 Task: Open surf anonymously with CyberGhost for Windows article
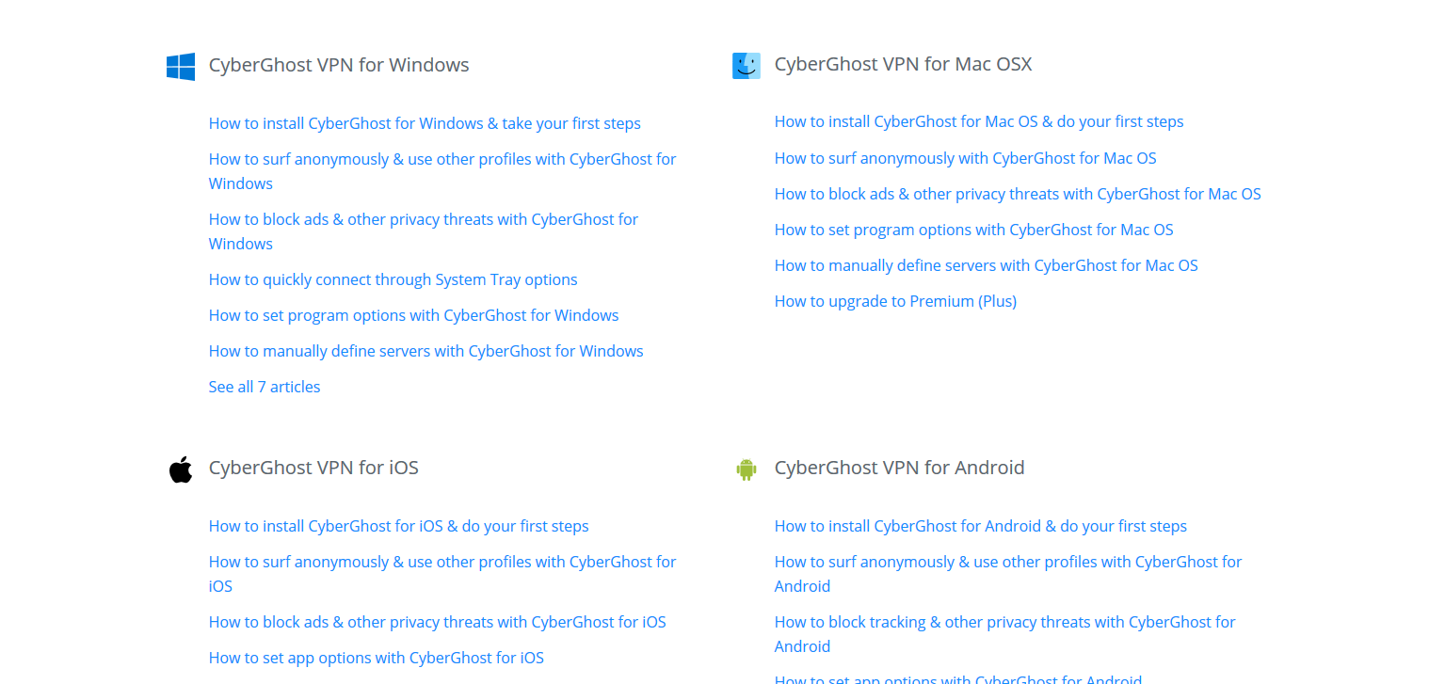pyautogui.click(x=442, y=171)
